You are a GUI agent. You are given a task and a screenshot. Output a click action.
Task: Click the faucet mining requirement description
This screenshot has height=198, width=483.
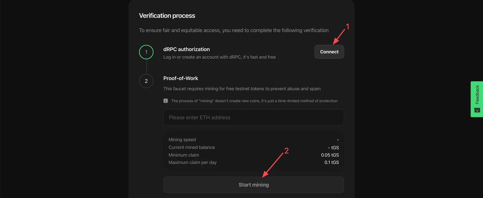click(242, 89)
